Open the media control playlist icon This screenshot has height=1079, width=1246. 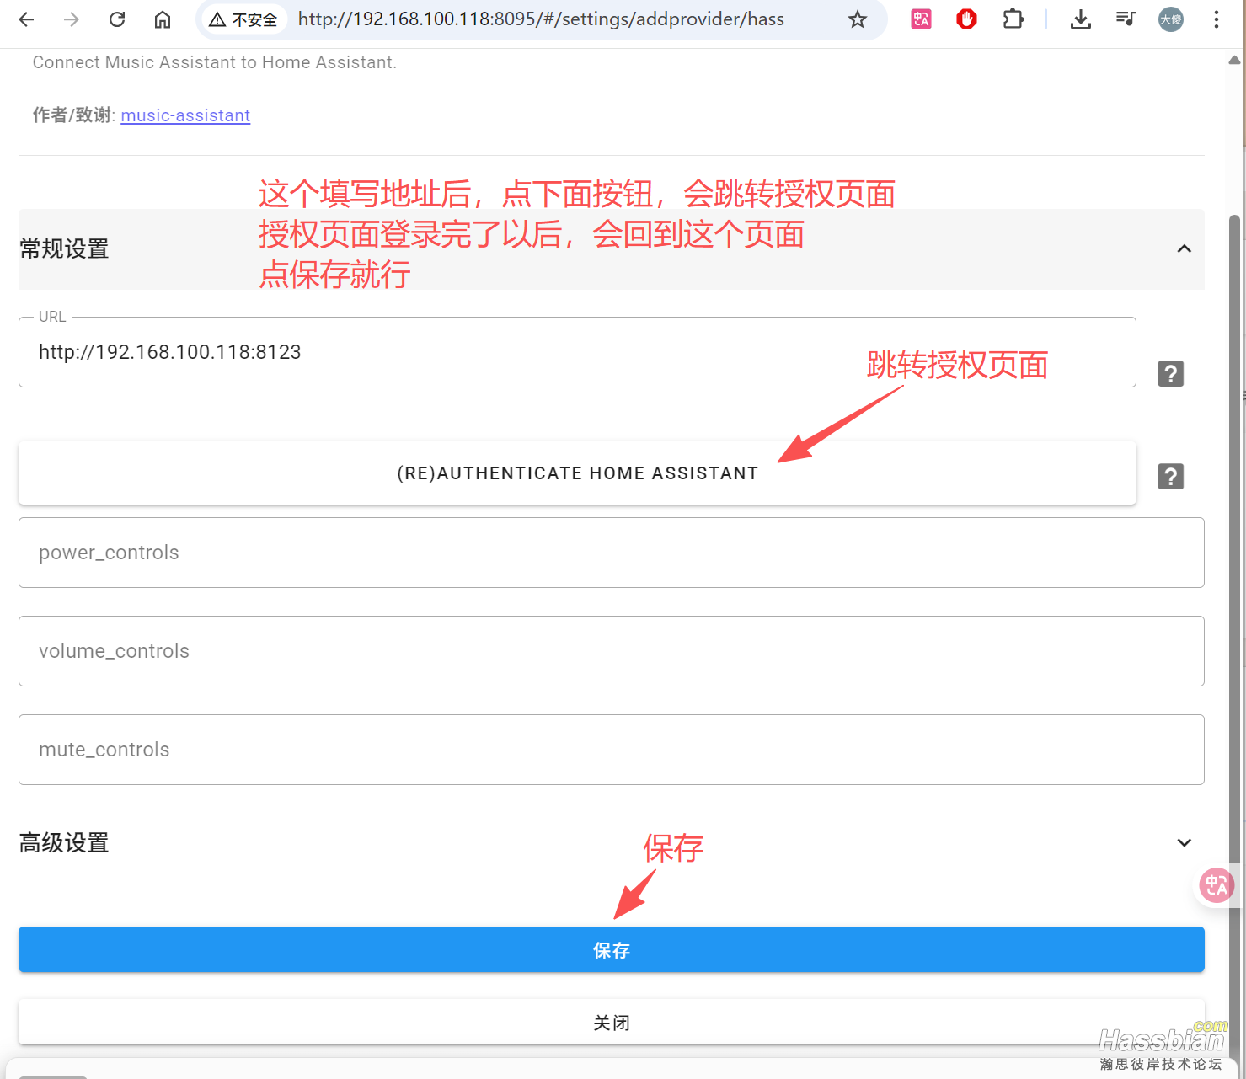pos(1126,19)
